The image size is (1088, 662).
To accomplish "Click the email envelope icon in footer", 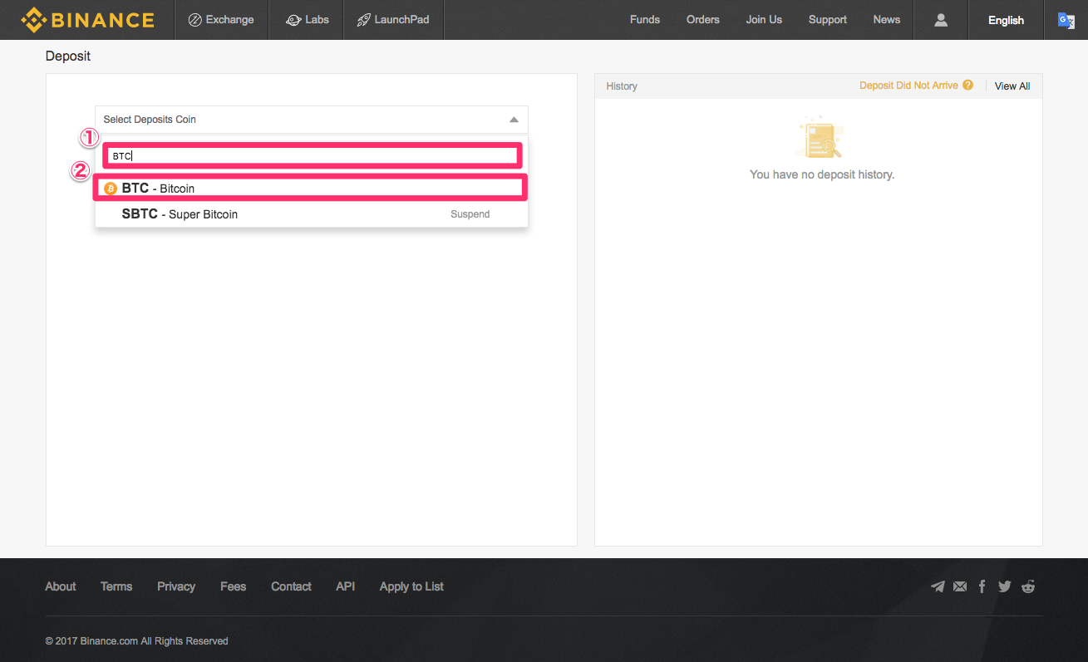I will point(960,586).
